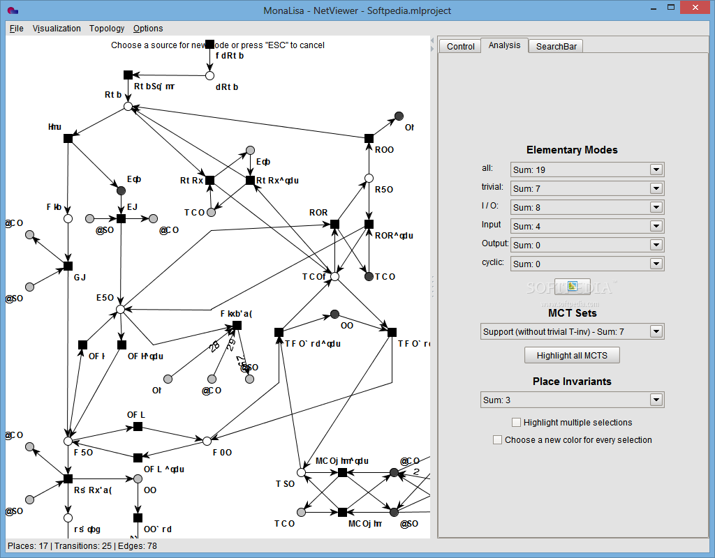Select the dark place node labeled Ot near ROO
This screenshot has width=715, height=558.
(399, 116)
